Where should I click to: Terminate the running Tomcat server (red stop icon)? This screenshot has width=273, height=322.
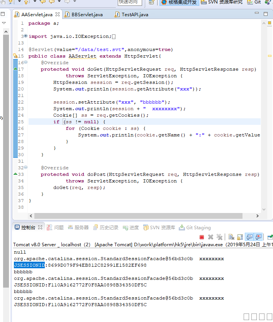click(202, 237)
